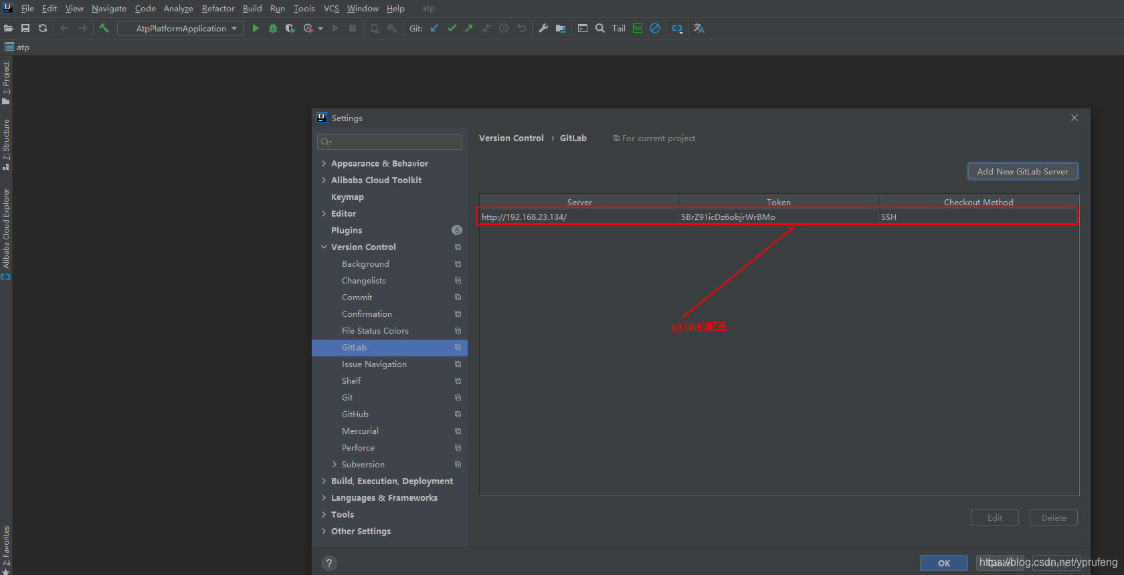Open the Navigate menu
1124x575 pixels.
point(109,8)
